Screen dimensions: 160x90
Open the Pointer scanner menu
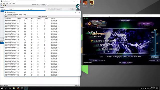pos(23,14)
